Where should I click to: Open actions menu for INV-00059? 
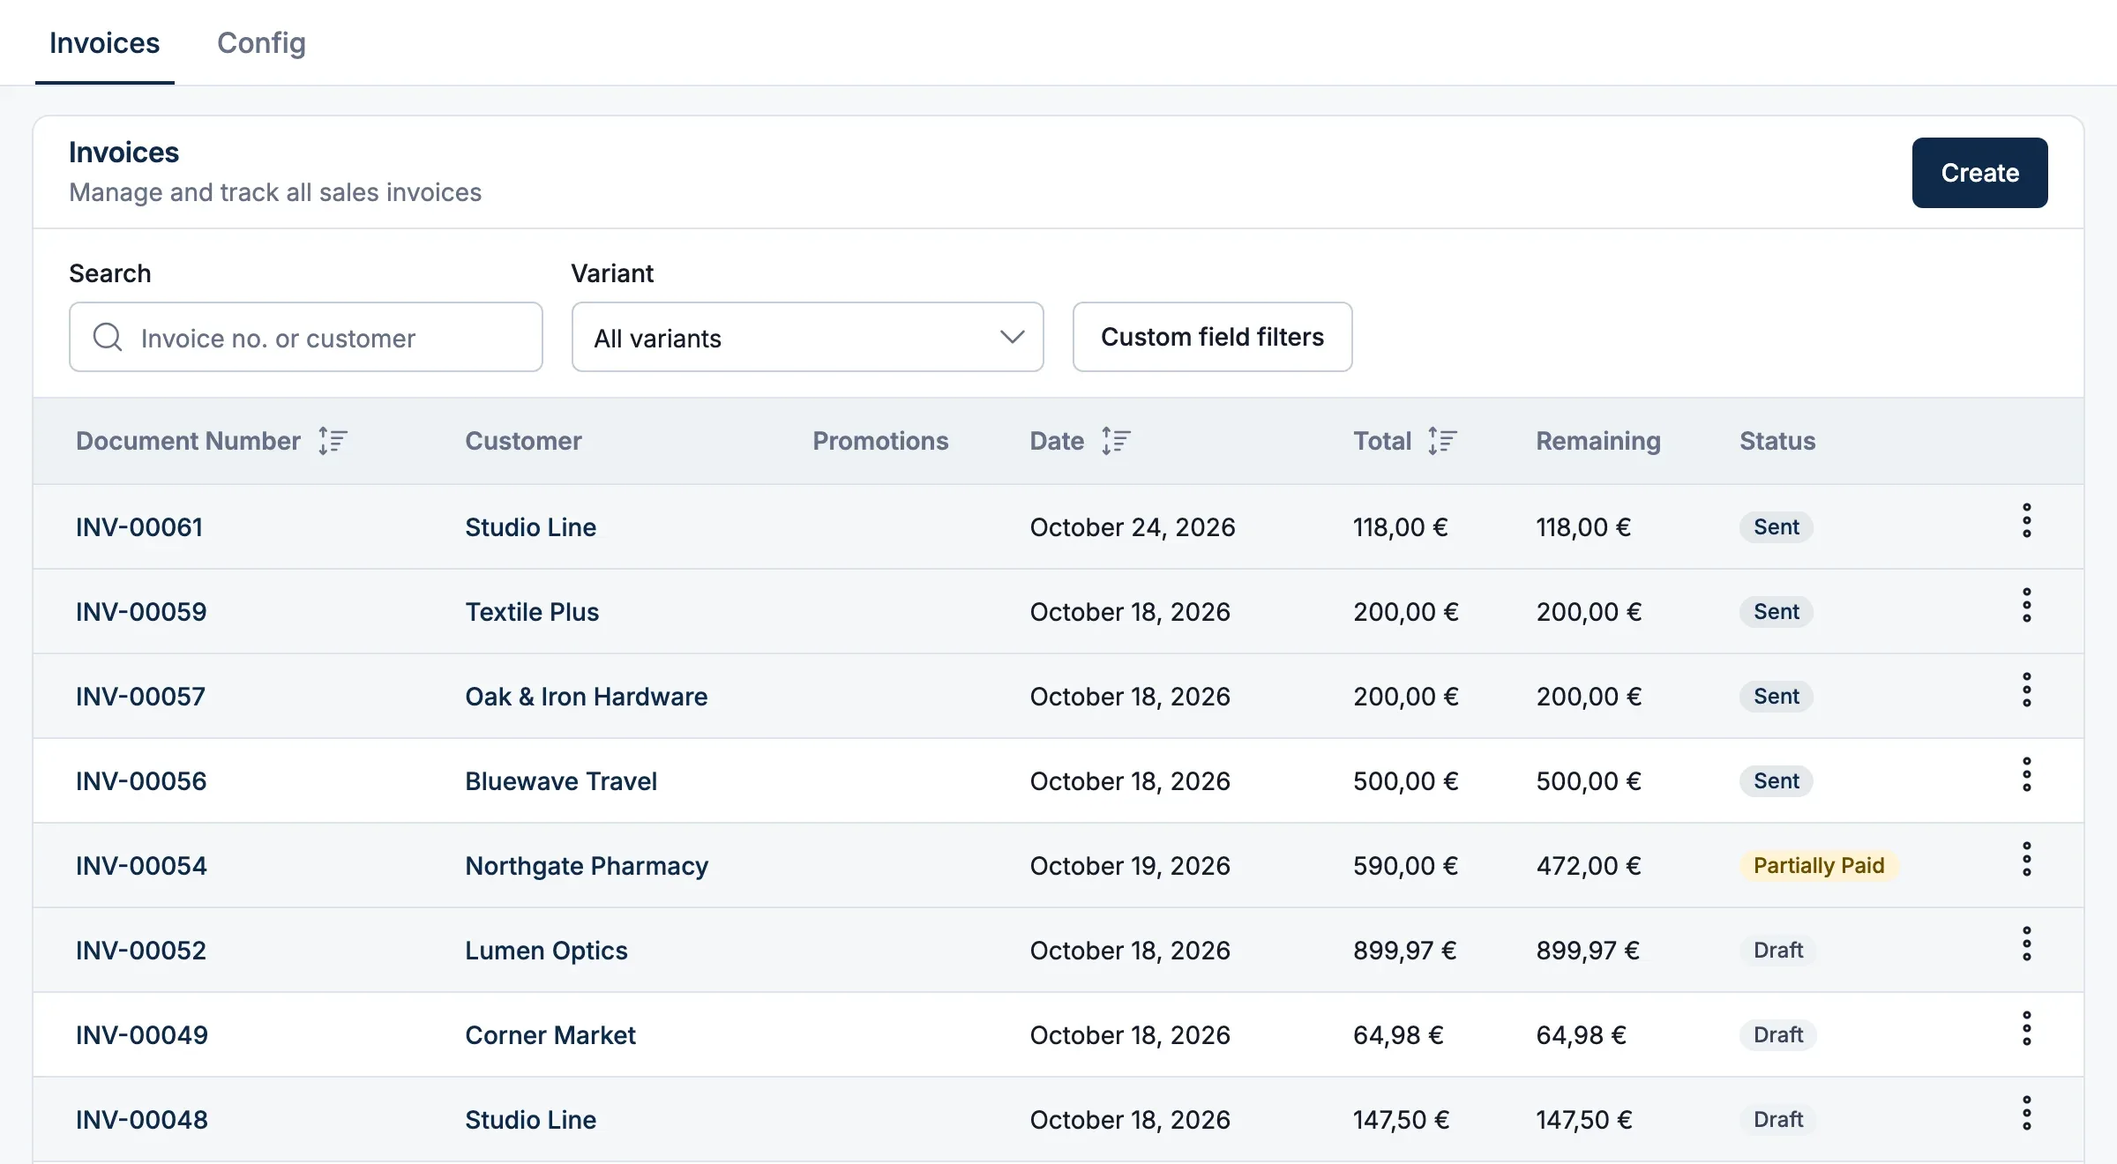tap(2027, 606)
